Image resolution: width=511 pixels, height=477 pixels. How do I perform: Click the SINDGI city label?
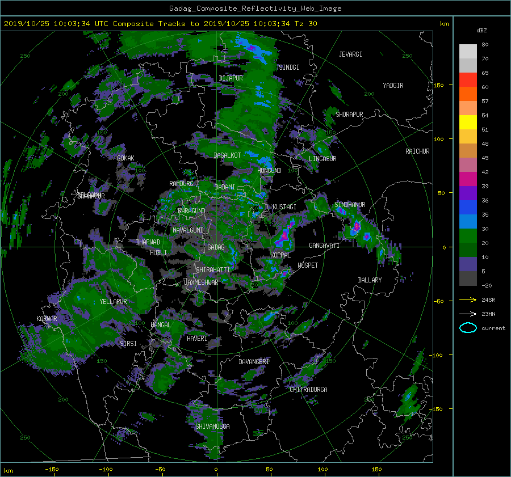(x=289, y=67)
